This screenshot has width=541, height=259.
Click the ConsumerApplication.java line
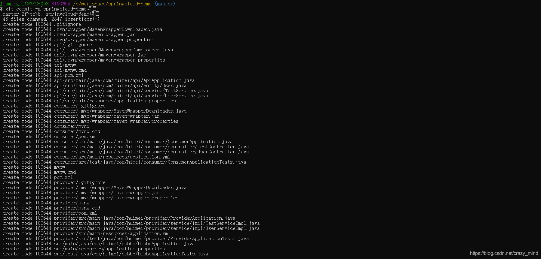[x=118, y=142]
